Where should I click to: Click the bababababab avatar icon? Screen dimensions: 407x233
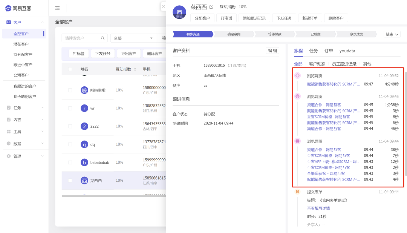[x=84, y=162]
